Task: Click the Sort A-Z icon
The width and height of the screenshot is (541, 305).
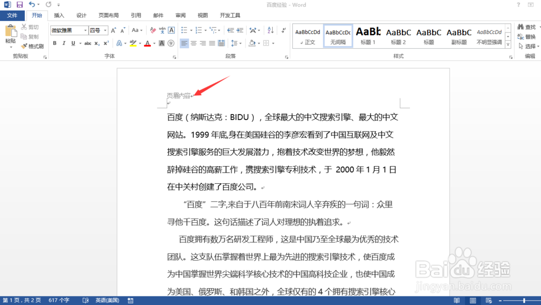Action: [x=270, y=30]
